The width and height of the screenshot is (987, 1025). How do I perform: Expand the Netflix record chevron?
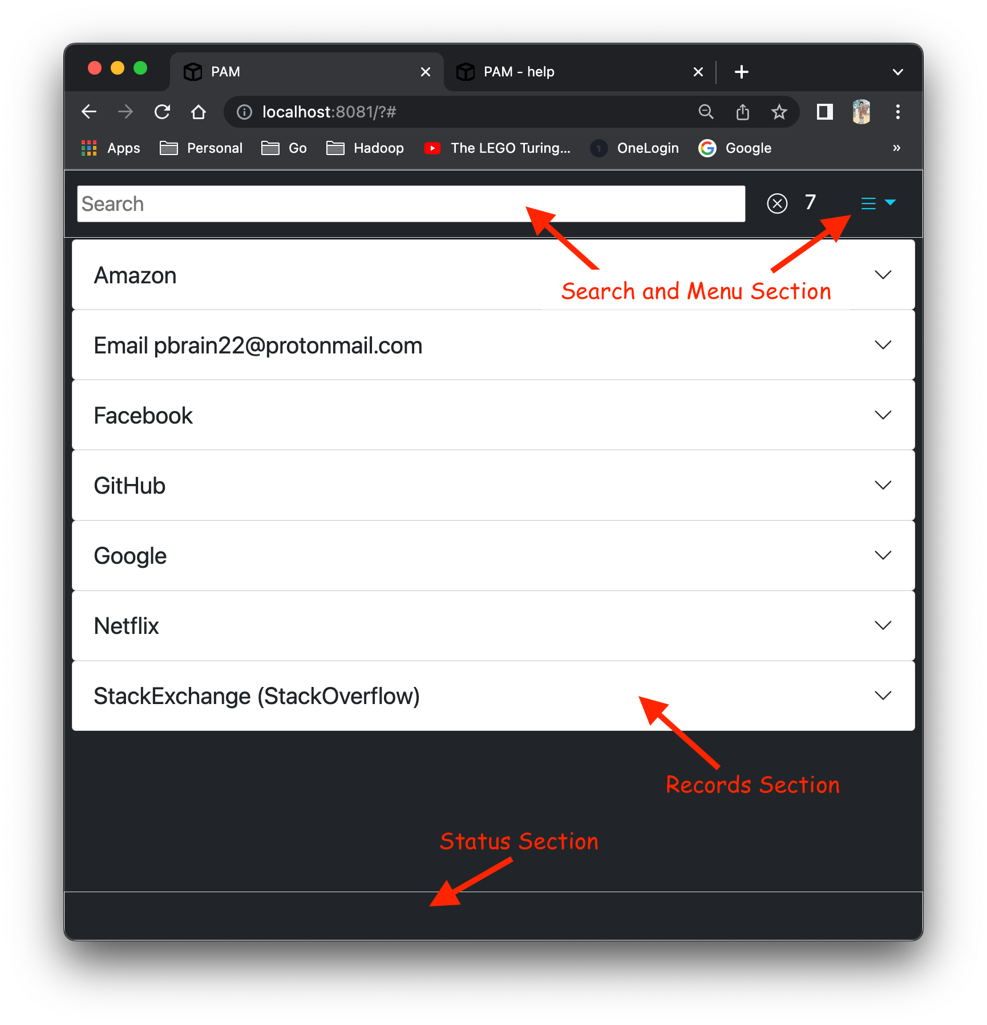(883, 625)
